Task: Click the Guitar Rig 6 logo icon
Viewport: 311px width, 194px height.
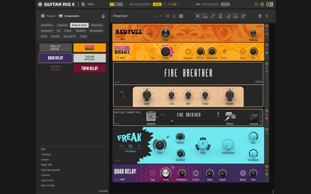Action: point(40,4)
